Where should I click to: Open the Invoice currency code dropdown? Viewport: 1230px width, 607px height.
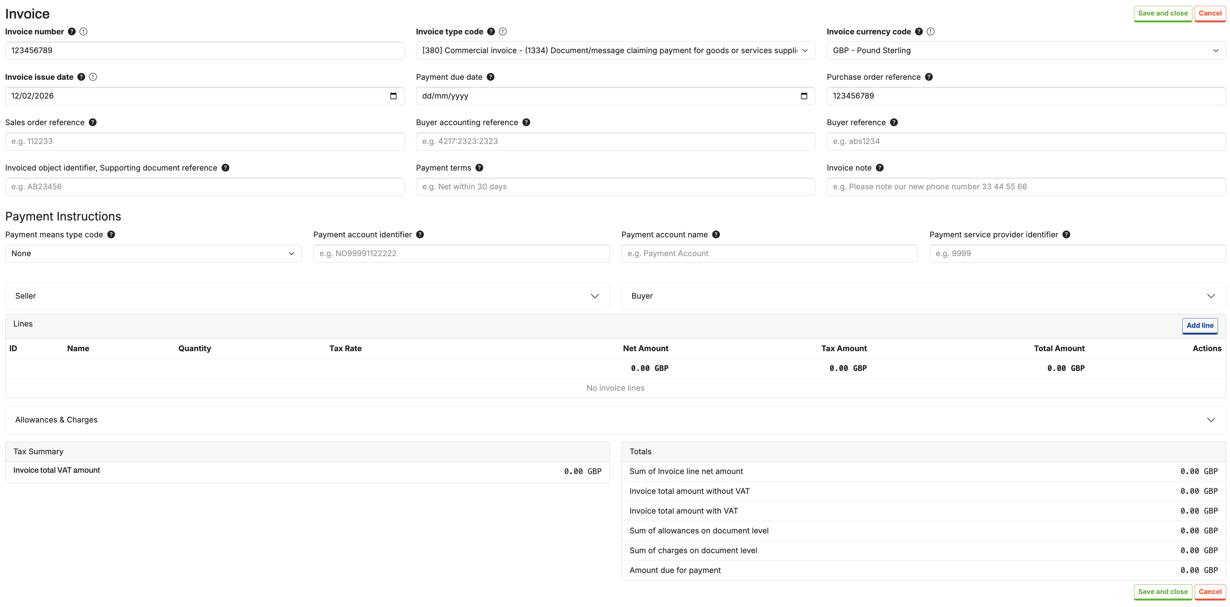pos(1026,51)
